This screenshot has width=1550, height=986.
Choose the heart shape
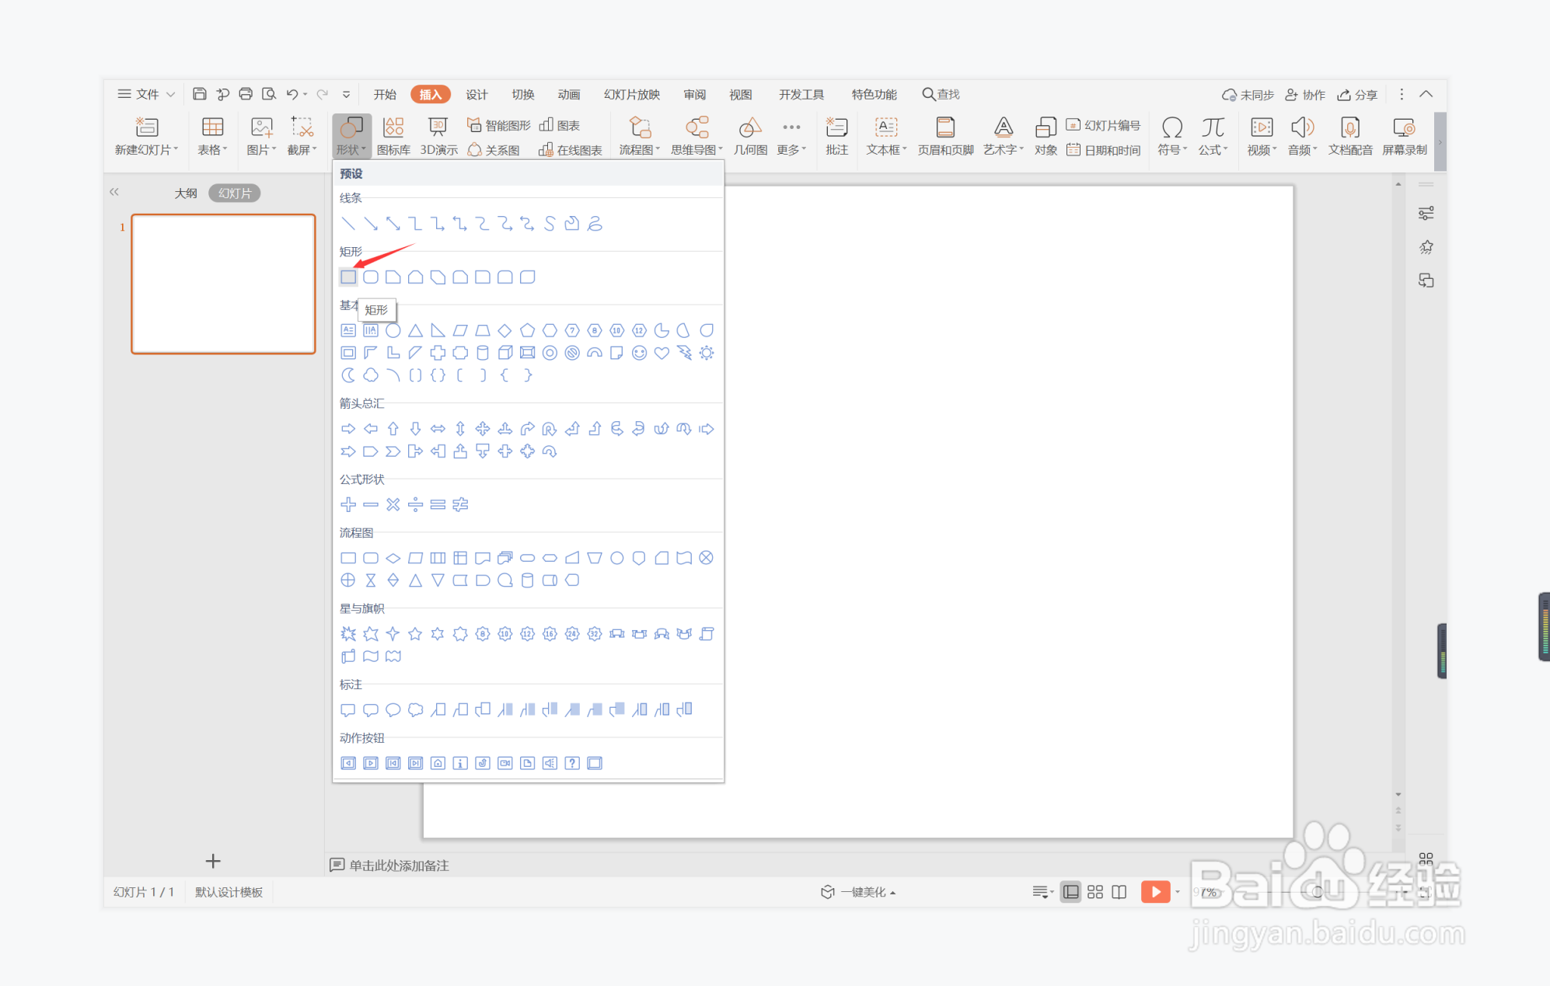click(x=662, y=354)
